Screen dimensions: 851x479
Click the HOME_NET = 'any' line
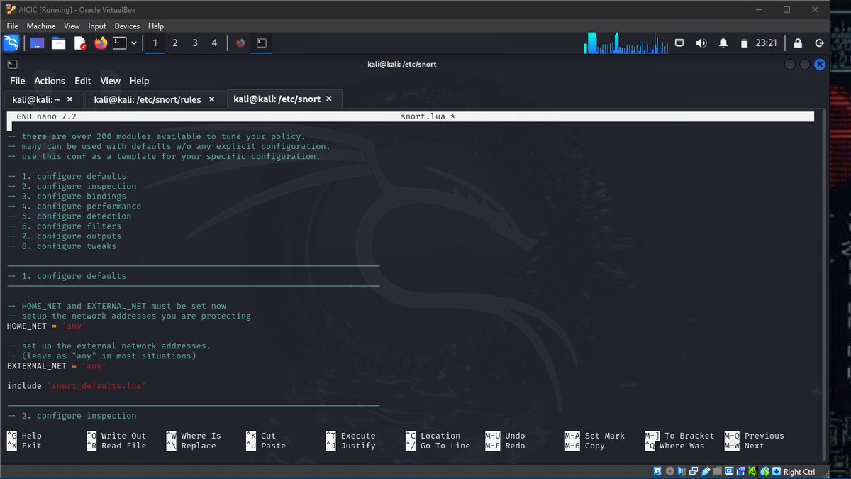47,326
